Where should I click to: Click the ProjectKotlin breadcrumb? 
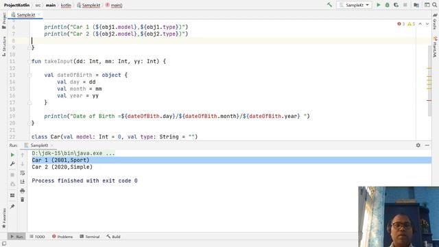pyautogui.click(x=16, y=5)
